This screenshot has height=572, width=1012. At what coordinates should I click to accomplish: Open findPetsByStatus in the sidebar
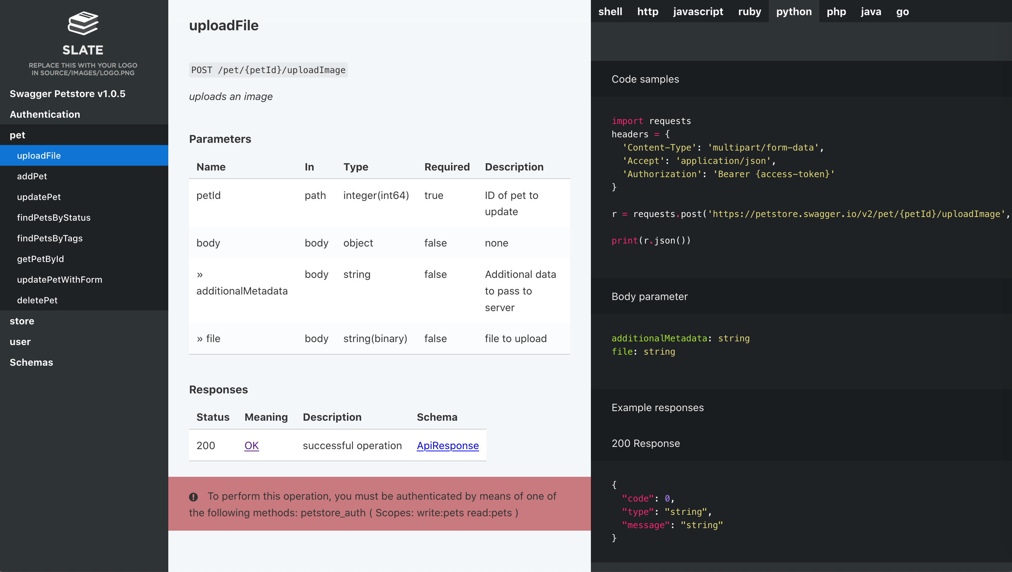(x=54, y=218)
